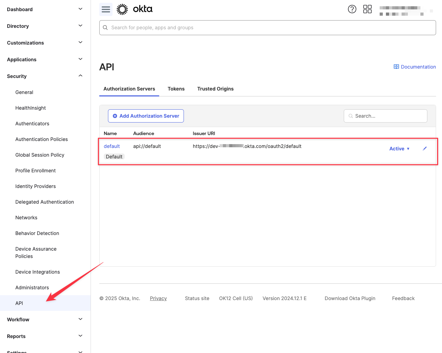Open the default authorization server link
442x353 pixels.
pos(112,146)
